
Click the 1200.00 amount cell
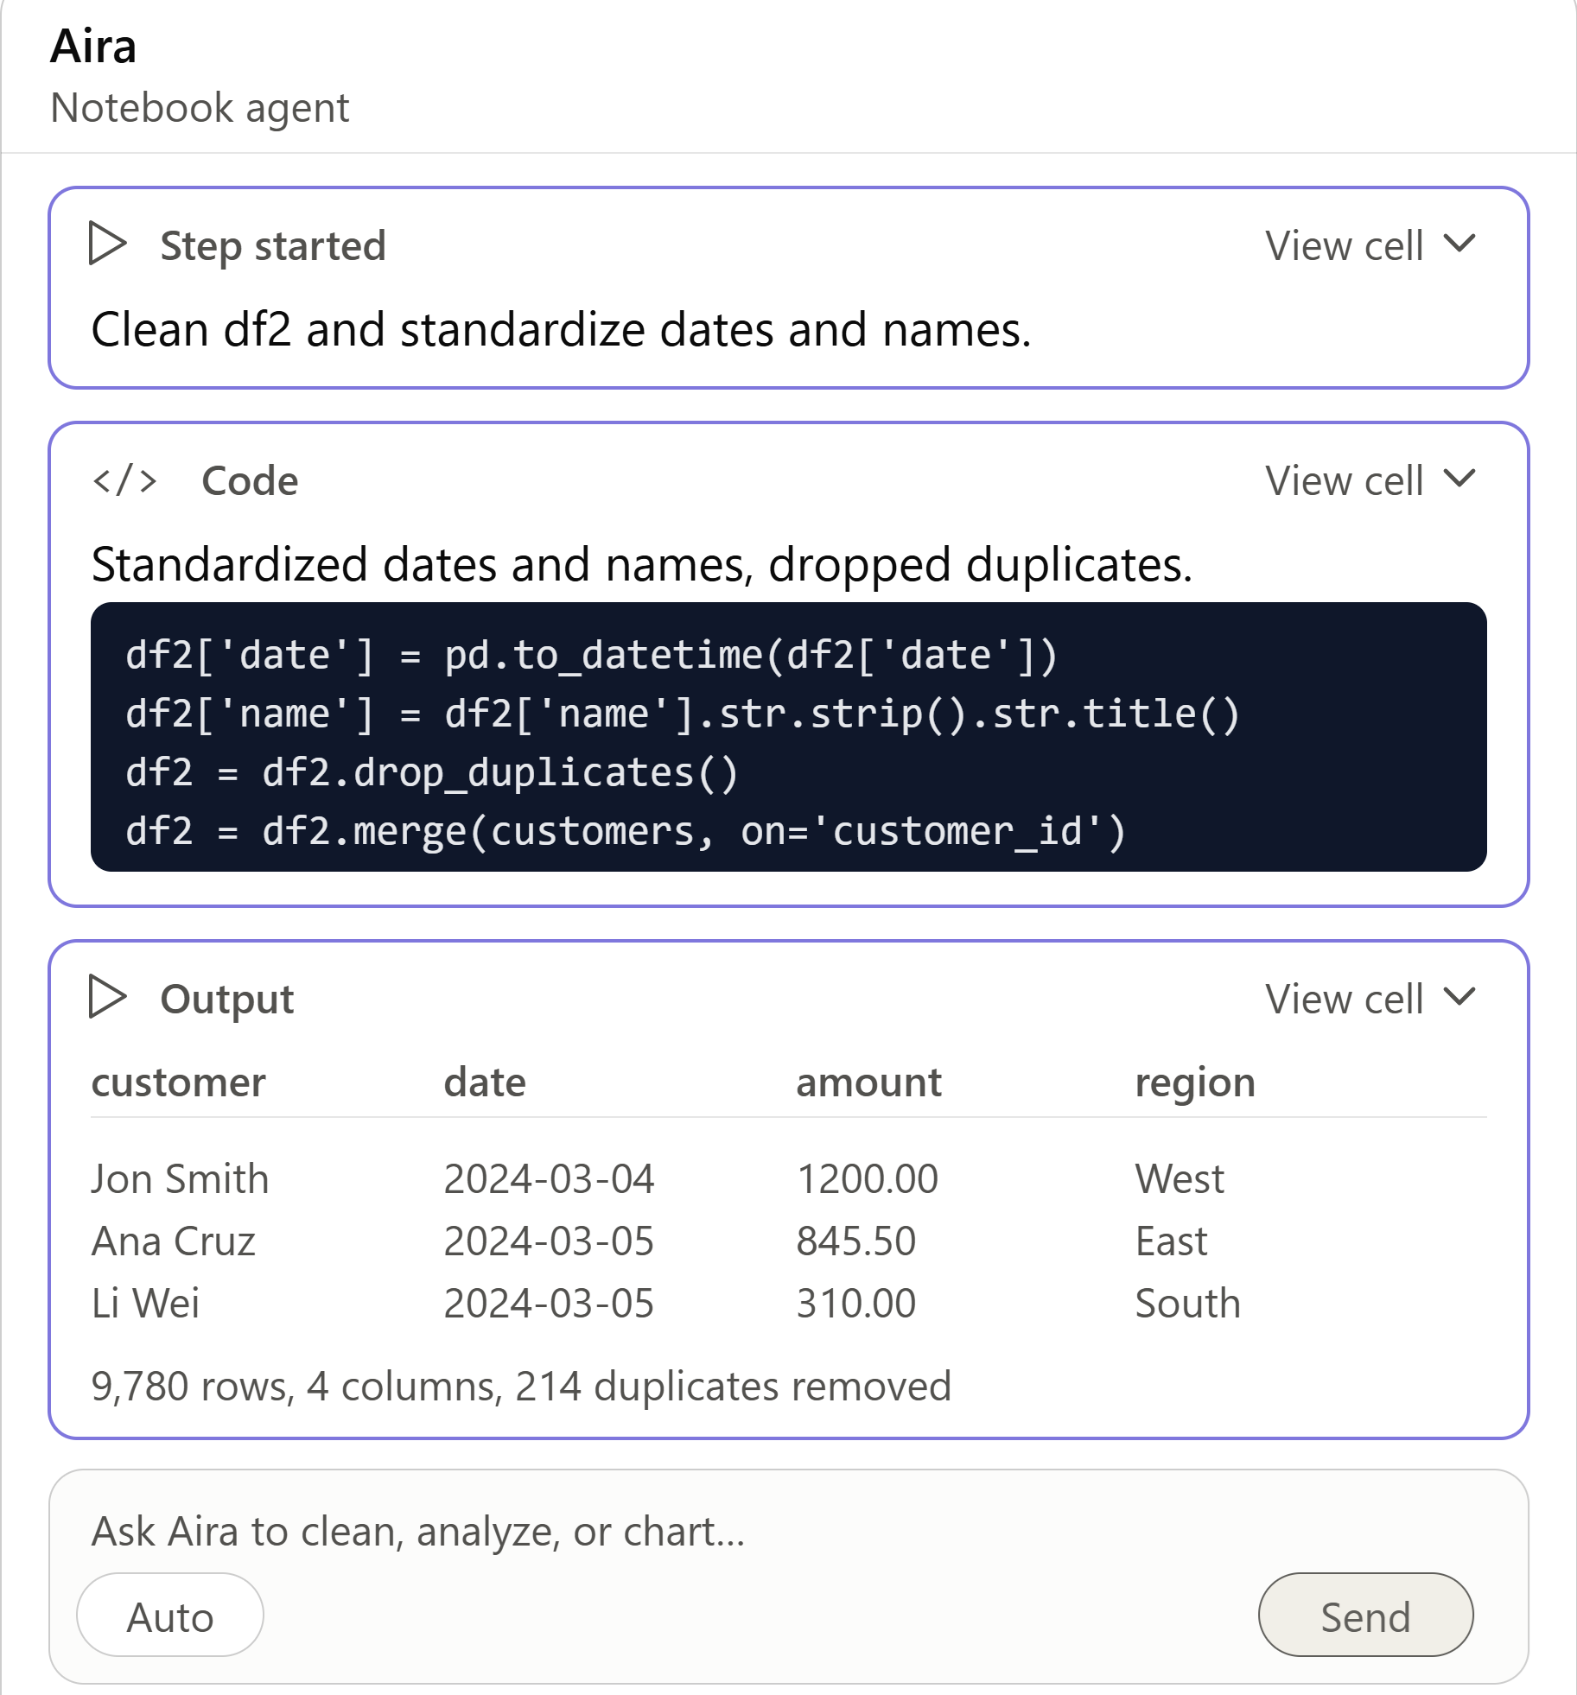867,1179
